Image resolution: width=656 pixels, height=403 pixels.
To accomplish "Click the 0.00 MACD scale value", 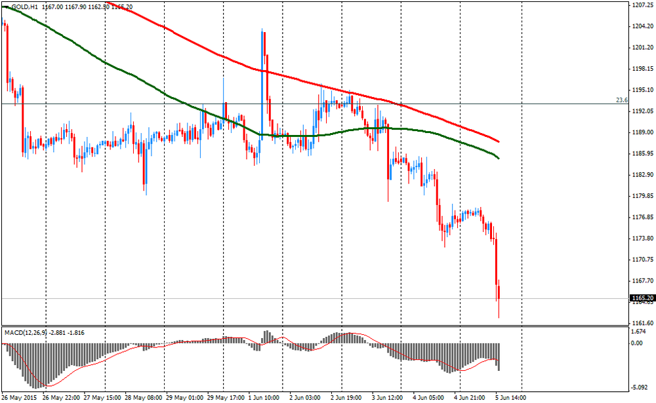I will coord(637,343).
